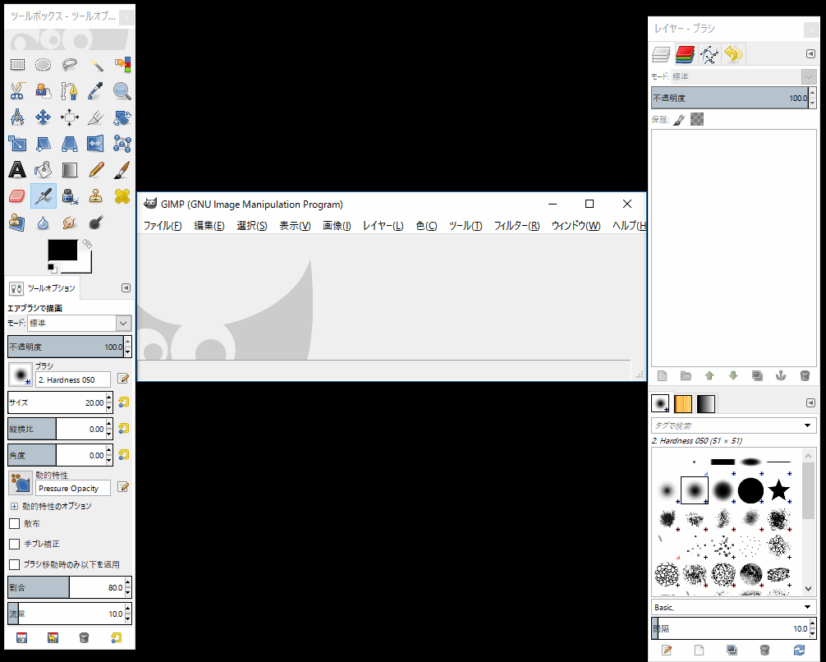
Task: Select the Paintbrush tool
Action: click(122, 170)
